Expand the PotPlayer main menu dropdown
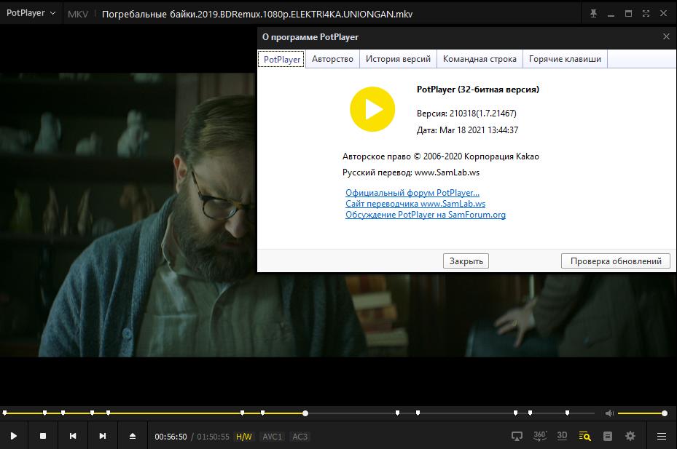The height and width of the screenshot is (449, 677). [x=31, y=14]
